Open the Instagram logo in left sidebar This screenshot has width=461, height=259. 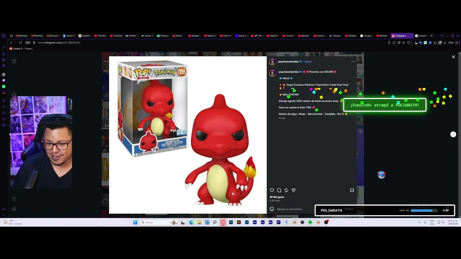tap(14, 61)
